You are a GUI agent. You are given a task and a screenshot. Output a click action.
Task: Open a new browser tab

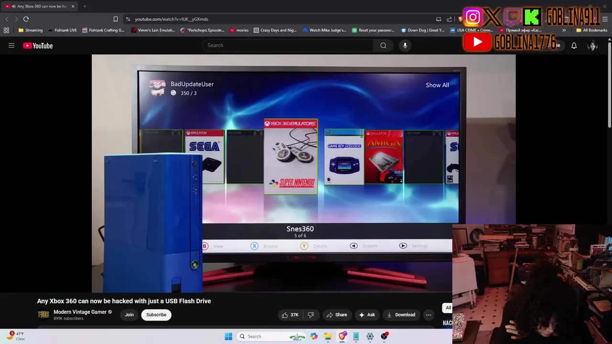tap(85, 6)
